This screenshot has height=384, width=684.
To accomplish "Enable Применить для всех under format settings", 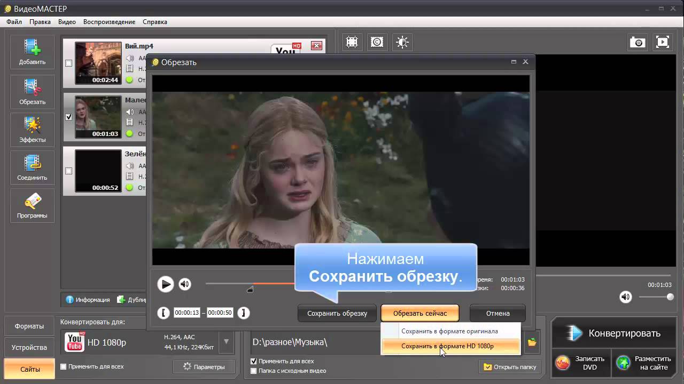I will point(64,366).
